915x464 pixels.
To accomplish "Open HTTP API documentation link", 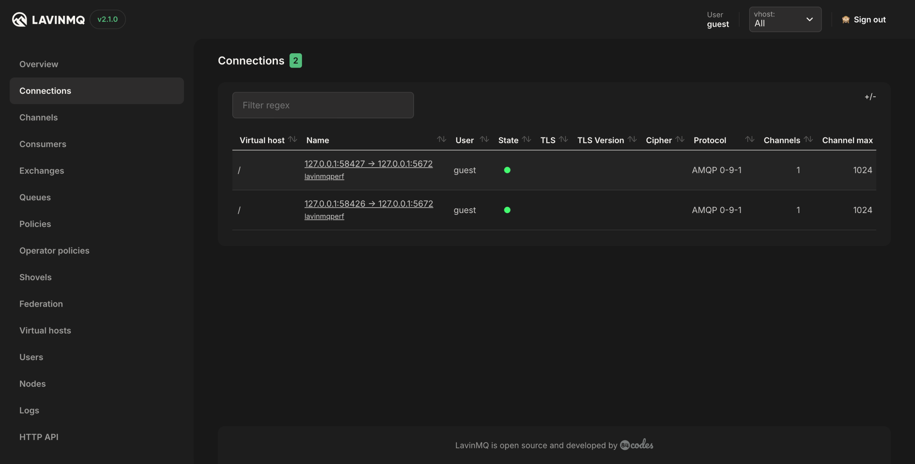I will [39, 437].
